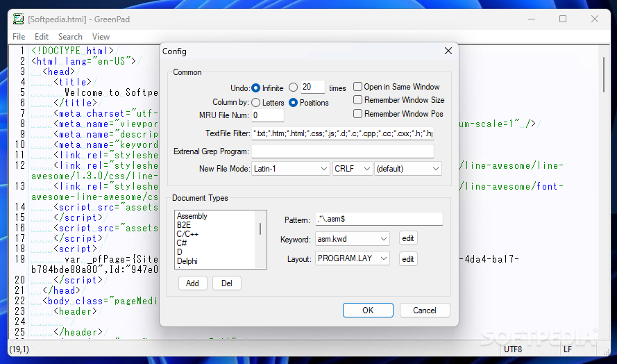Open the File menu
The image size is (617, 364).
[x=19, y=37]
